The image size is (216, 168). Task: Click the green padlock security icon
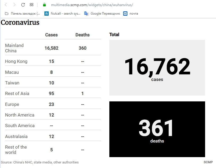coord(44,5)
